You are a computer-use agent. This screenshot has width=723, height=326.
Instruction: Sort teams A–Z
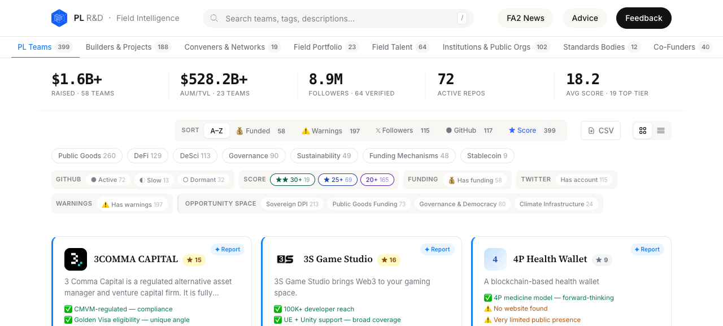(217, 131)
